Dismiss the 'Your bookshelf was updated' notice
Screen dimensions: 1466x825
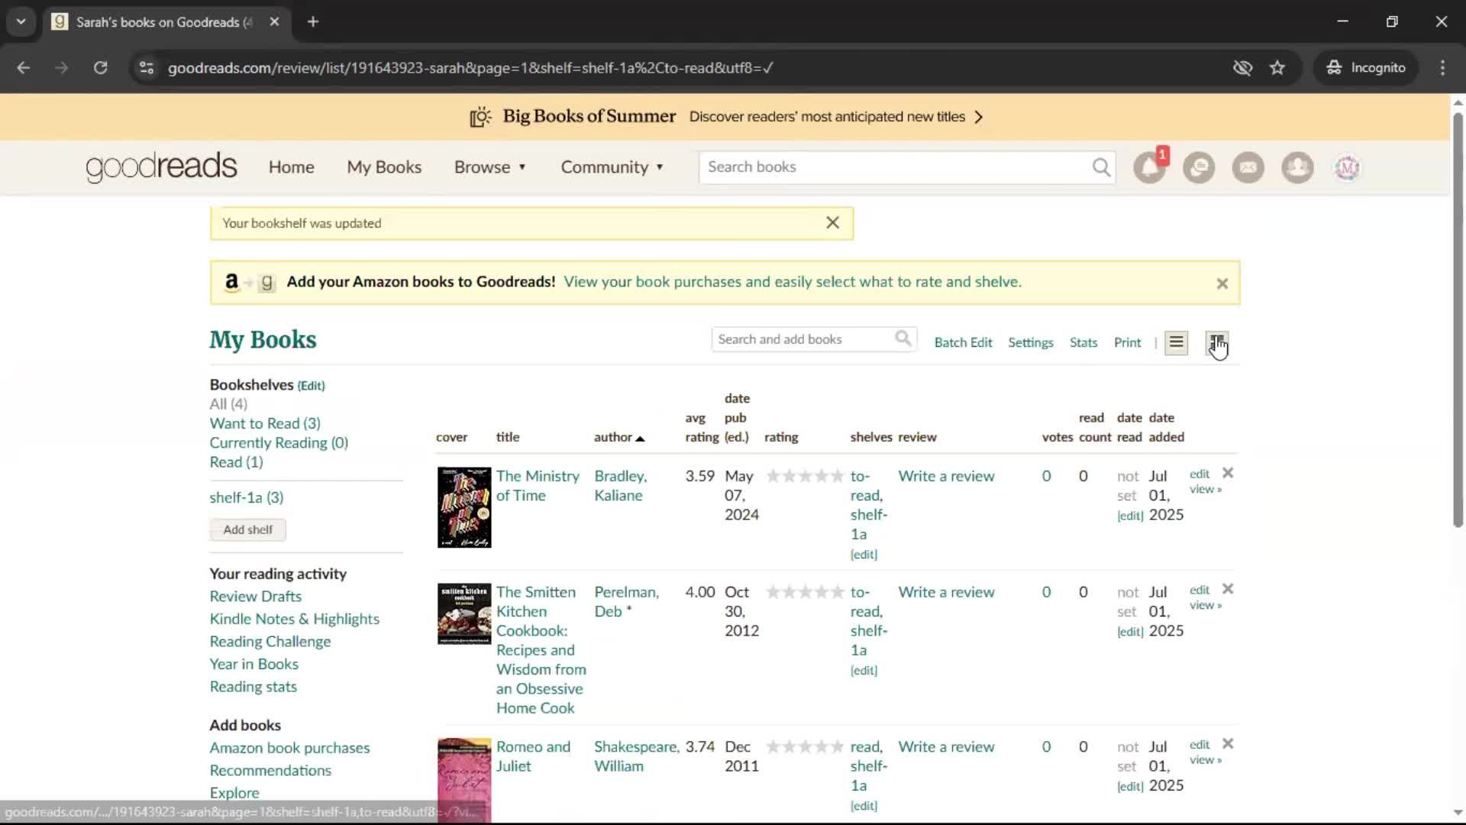point(832,222)
